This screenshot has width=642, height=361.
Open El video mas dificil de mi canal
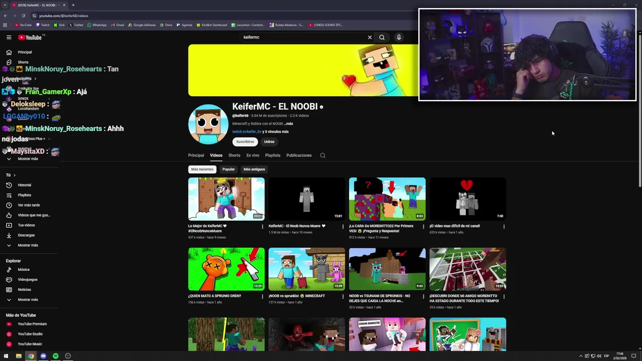(x=455, y=226)
